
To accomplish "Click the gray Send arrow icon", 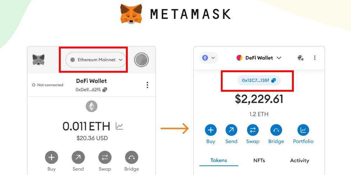I will coord(78,157).
